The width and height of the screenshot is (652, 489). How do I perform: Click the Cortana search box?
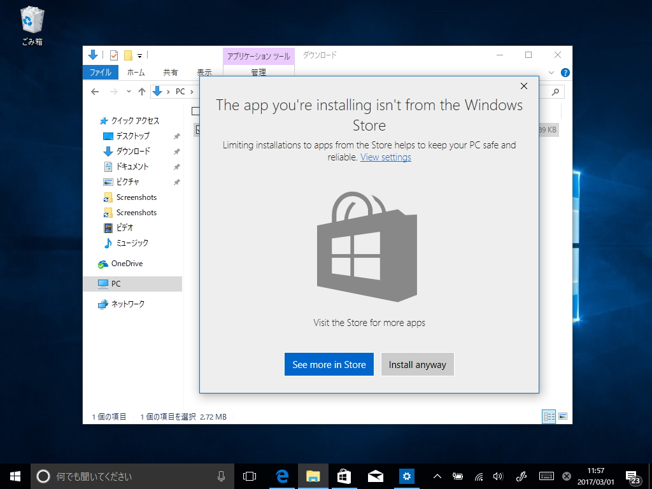(132, 476)
